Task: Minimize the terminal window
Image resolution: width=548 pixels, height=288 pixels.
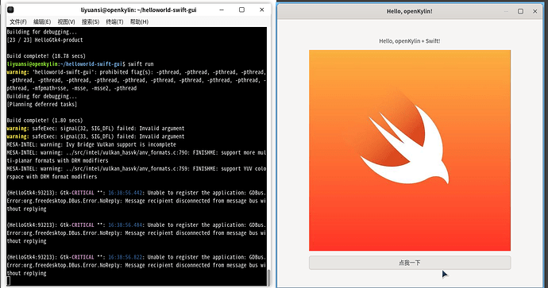Action: pos(222,10)
